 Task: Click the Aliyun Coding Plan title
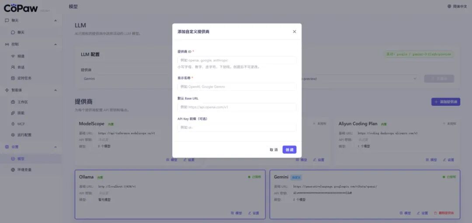(x=357, y=124)
